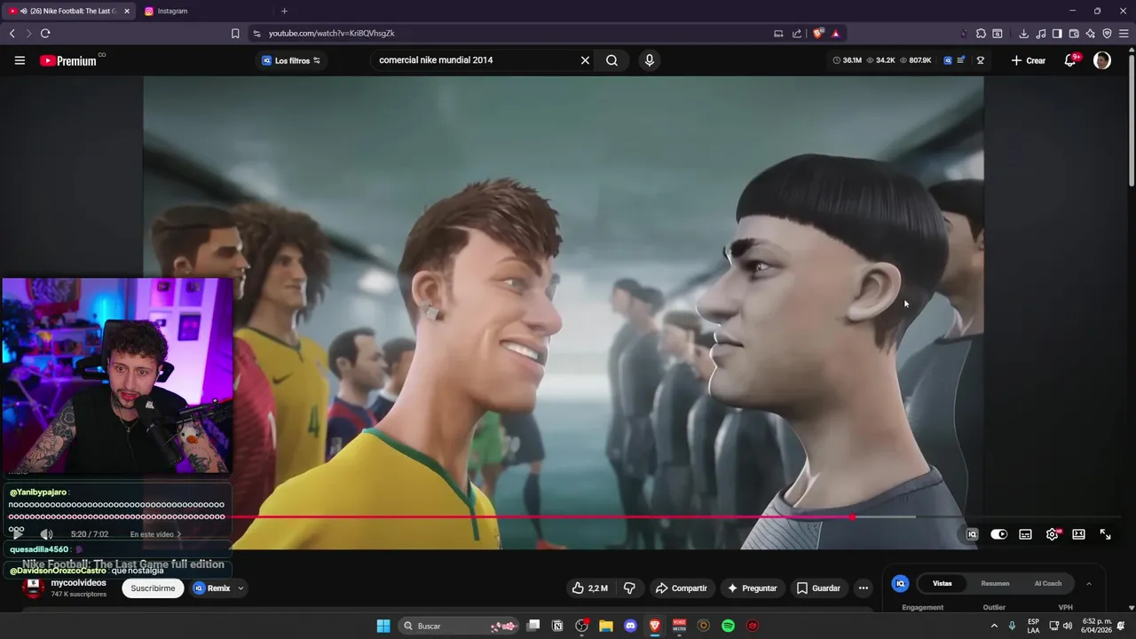Open a new browser tab
Viewport: 1136px width, 639px height.
[284, 11]
